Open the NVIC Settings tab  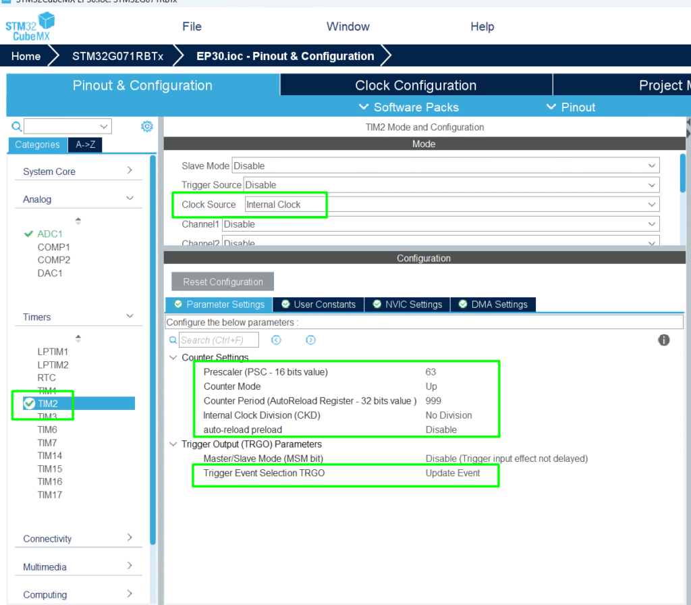coord(407,305)
